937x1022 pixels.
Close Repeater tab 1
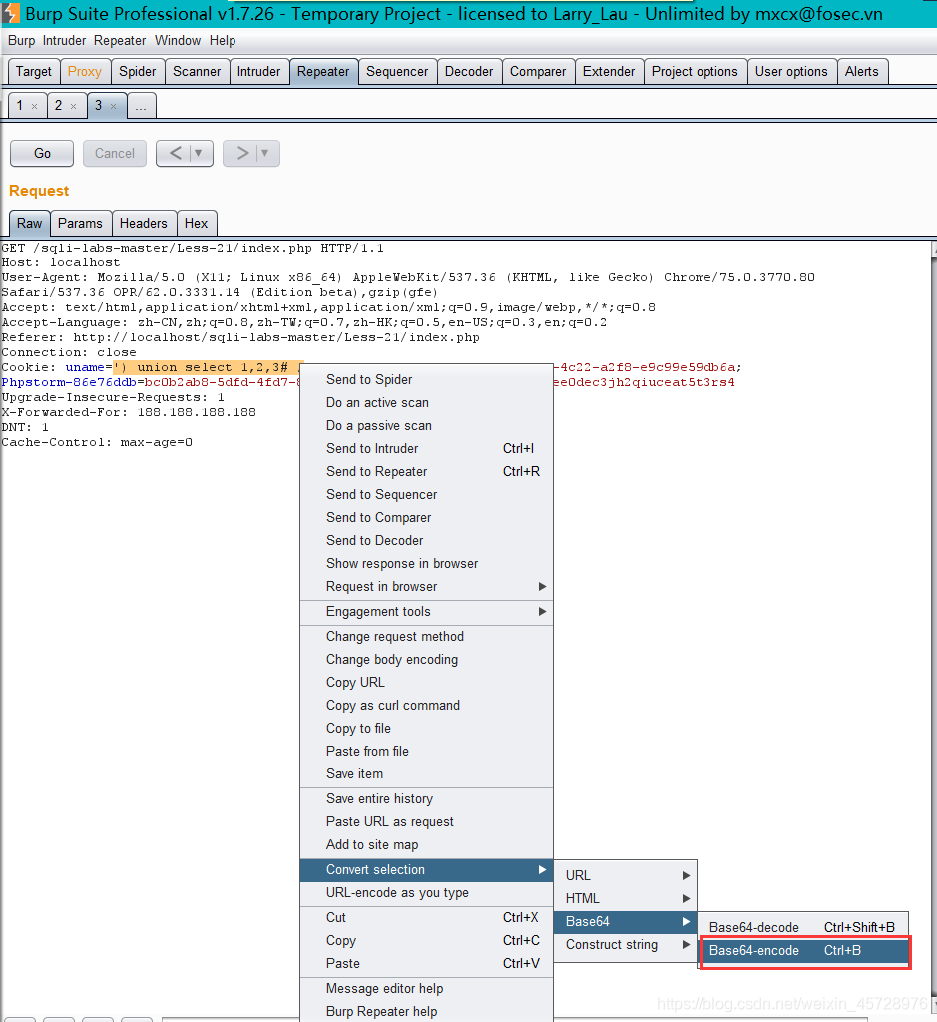pos(35,106)
